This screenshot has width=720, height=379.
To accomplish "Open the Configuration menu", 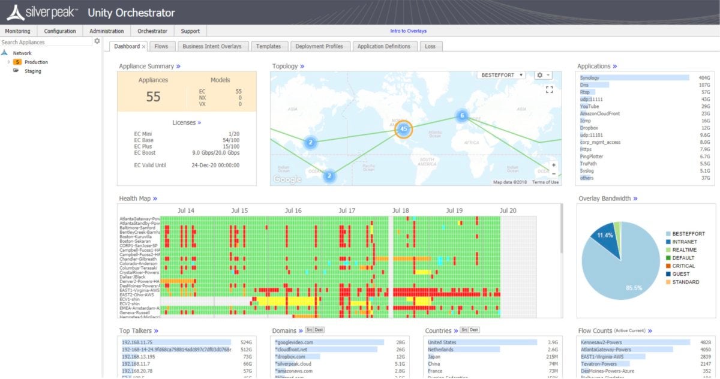I will click(x=60, y=31).
